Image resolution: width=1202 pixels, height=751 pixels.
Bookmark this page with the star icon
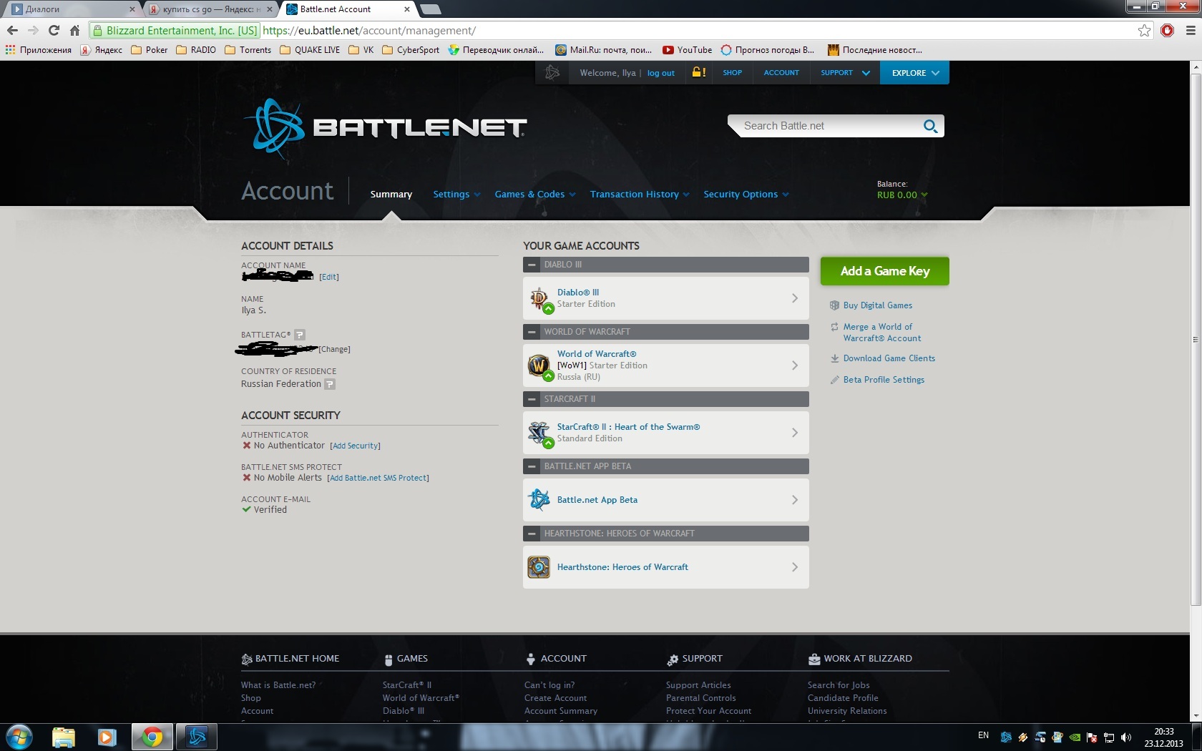click(x=1144, y=30)
